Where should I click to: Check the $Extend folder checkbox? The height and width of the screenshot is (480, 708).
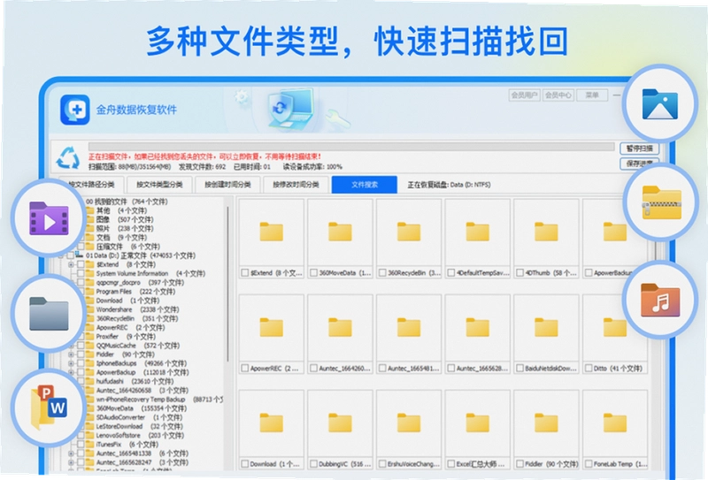click(x=245, y=273)
